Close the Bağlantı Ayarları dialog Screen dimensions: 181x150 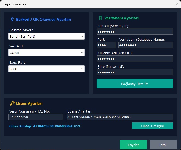(x=176, y=4)
